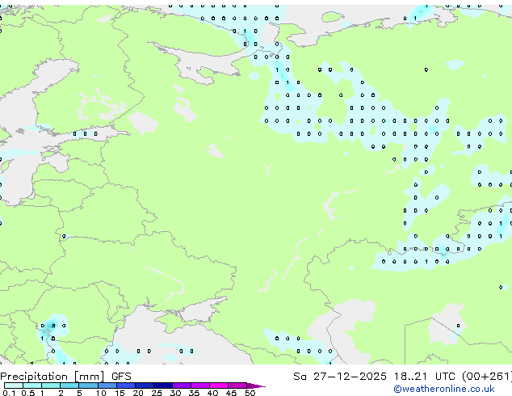The width and height of the screenshot is (512, 396).
Task: Click the legend label "20"
Action: pyautogui.click(x=138, y=393)
